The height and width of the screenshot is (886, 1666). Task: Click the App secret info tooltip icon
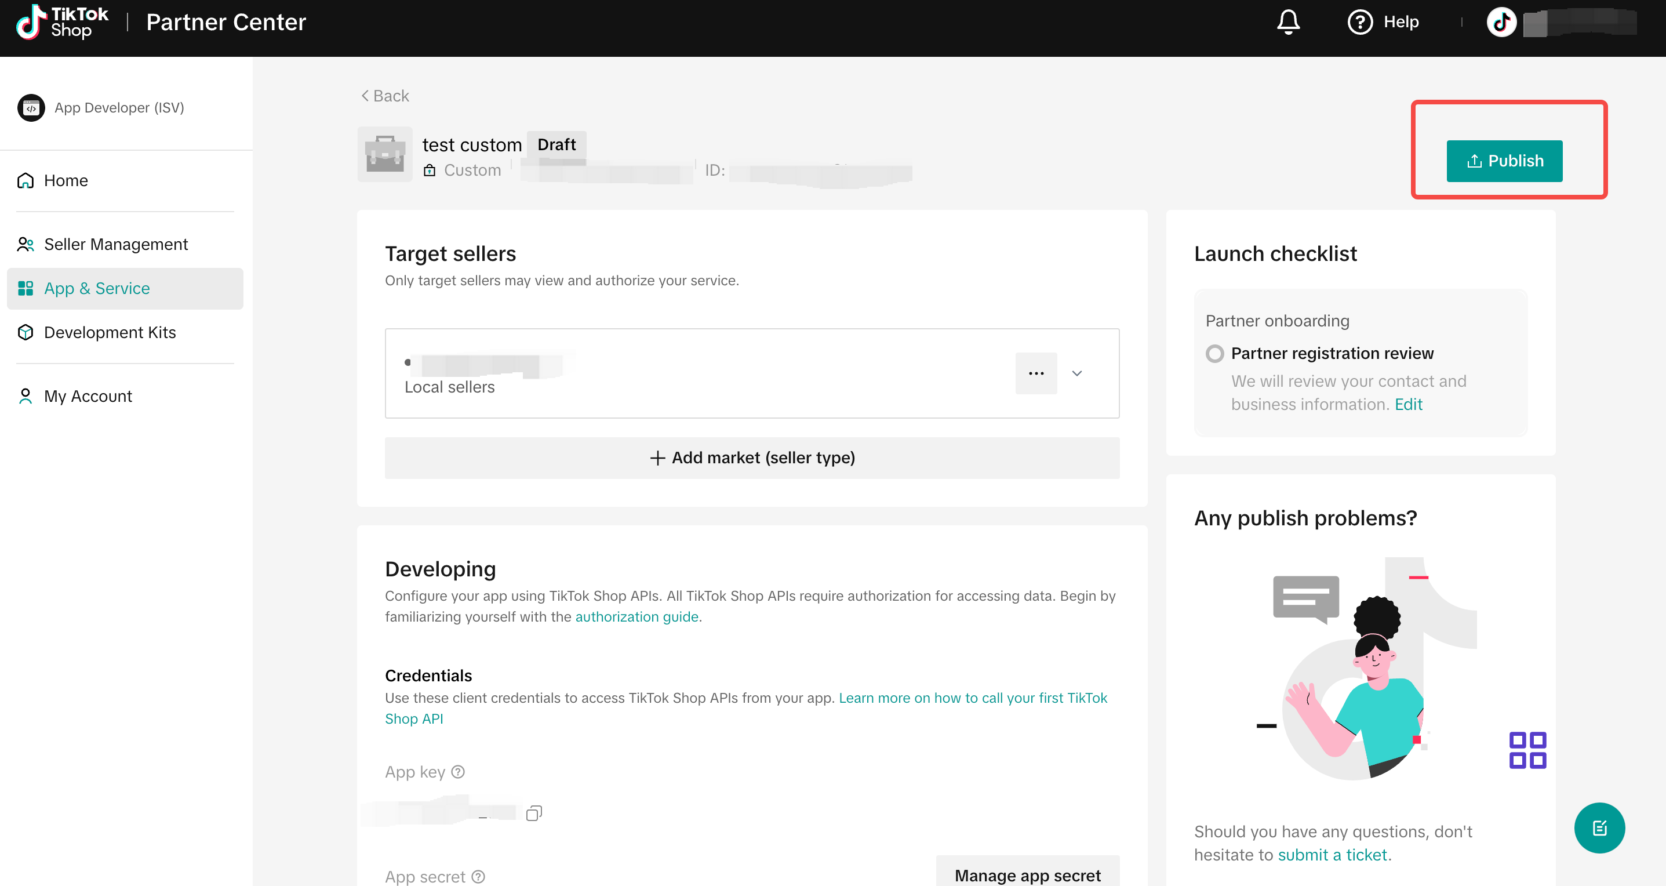pyautogui.click(x=478, y=876)
